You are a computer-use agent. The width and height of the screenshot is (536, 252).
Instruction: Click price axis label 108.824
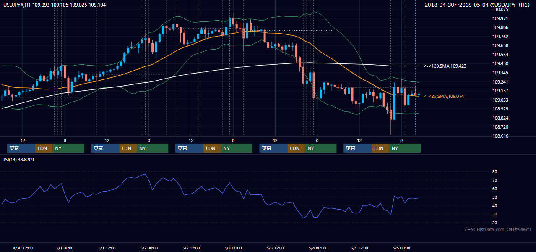tap(501, 118)
